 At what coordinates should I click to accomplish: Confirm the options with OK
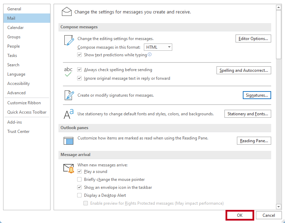(x=240, y=215)
